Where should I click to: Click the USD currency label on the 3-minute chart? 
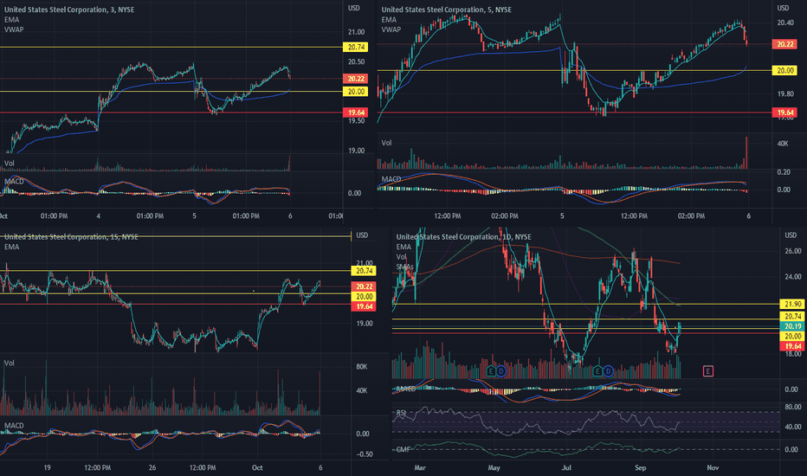click(353, 8)
